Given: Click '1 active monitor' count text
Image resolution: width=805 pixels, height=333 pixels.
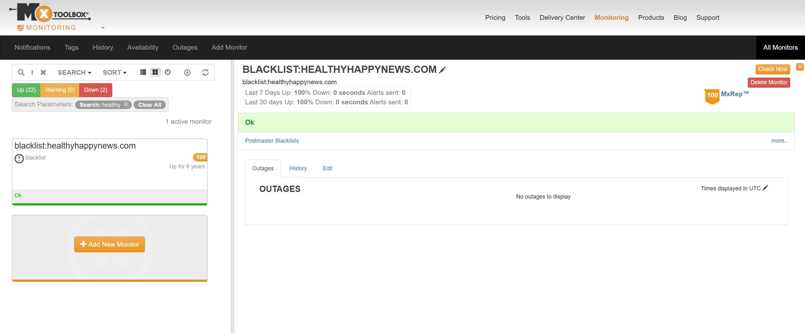Looking at the screenshot, I should 188,122.
